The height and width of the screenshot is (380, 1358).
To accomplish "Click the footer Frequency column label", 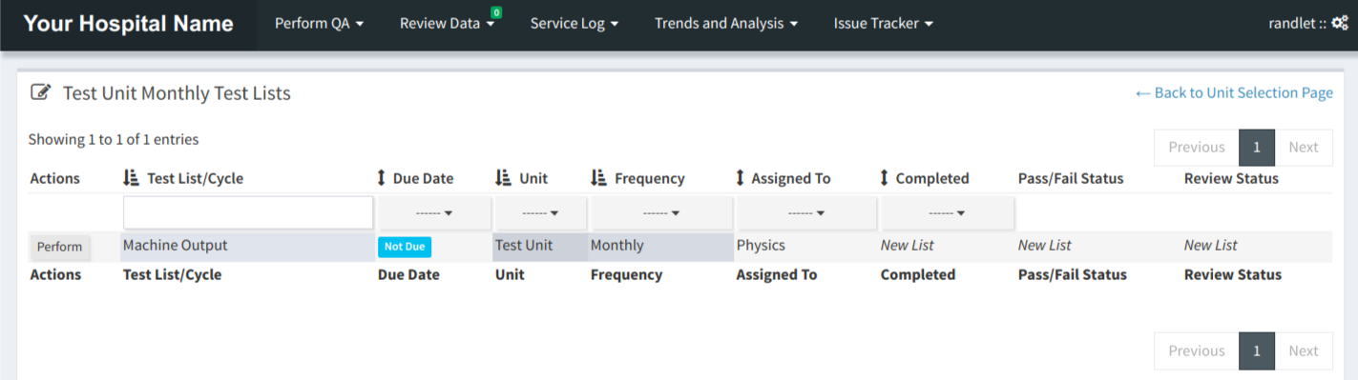I will [626, 274].
